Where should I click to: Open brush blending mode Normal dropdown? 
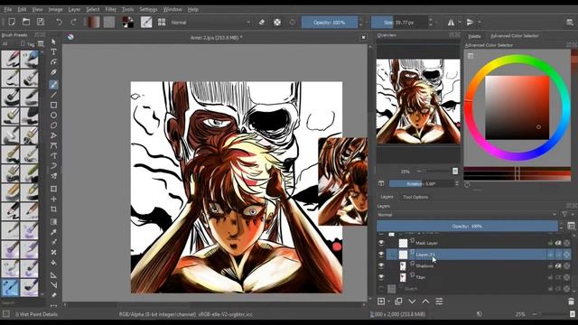210,23
